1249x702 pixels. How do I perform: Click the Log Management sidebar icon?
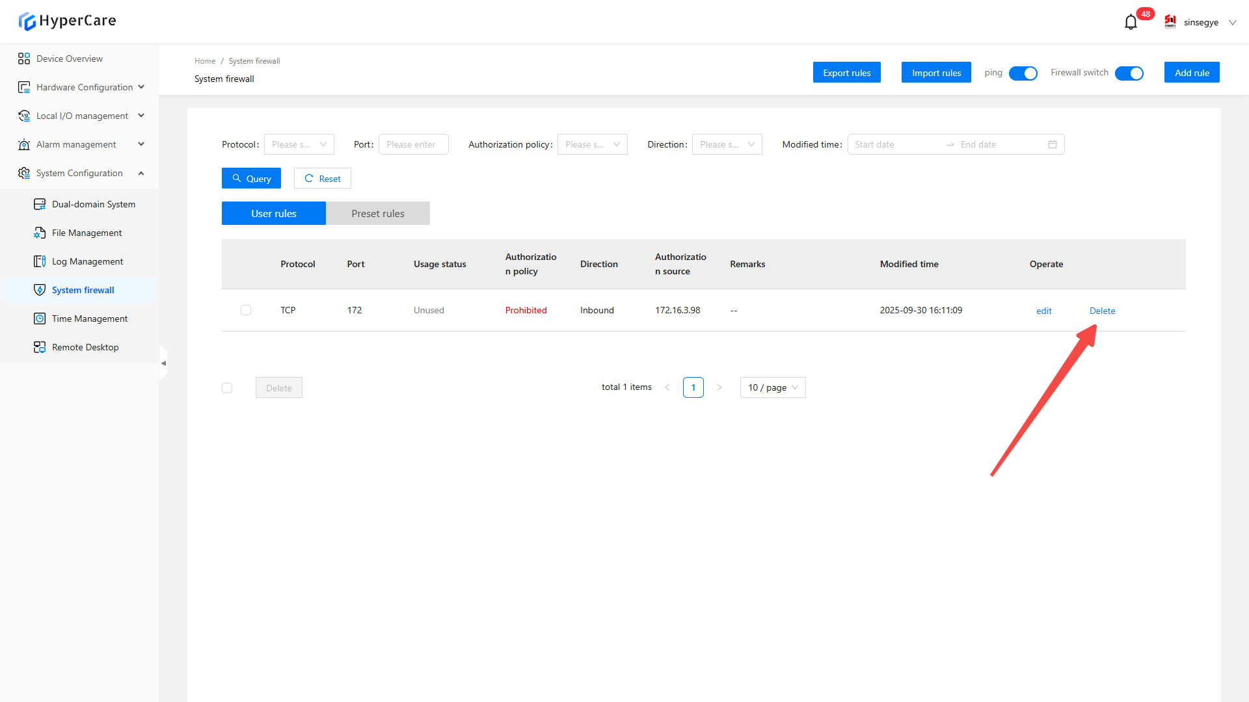(40, 261)
